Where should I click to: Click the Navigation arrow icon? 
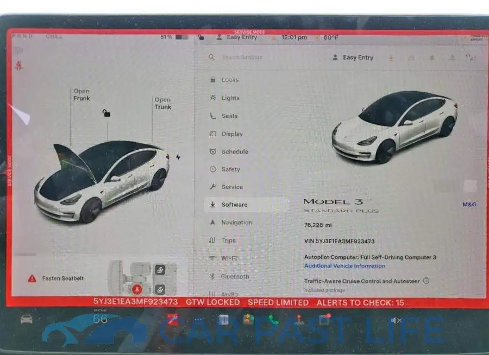(212, 222)
